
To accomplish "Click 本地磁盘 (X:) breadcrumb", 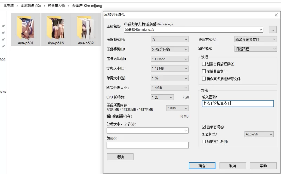I will 31,6.
